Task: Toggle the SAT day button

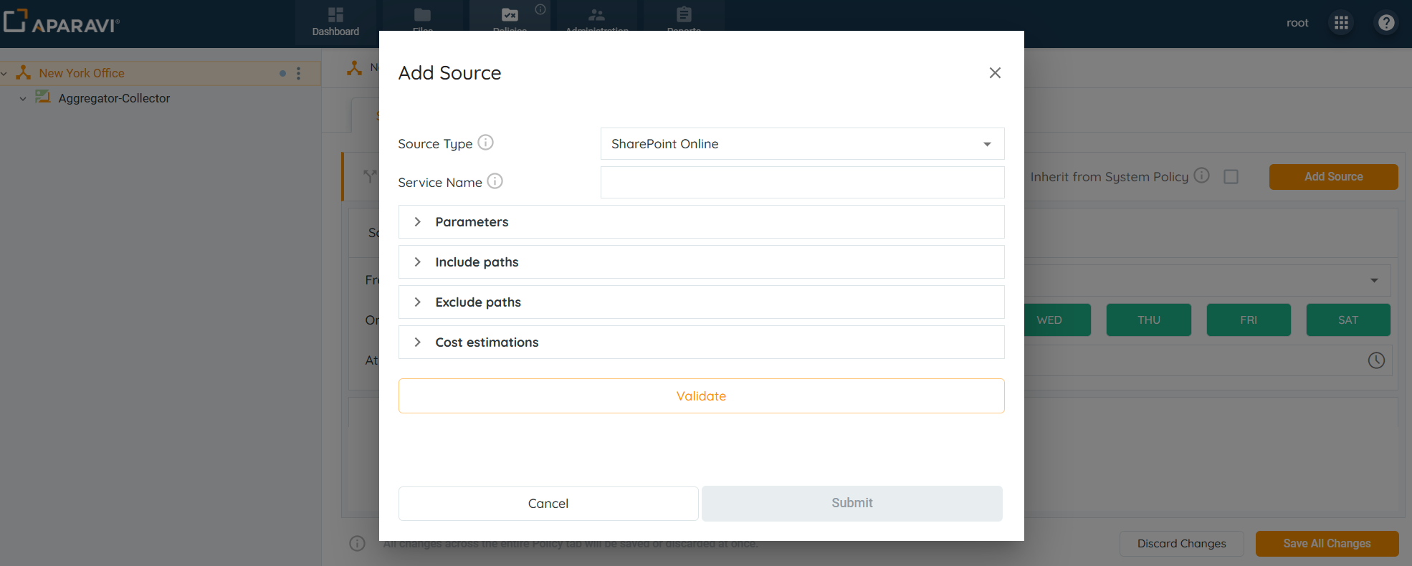Action: coord(1347,320)
